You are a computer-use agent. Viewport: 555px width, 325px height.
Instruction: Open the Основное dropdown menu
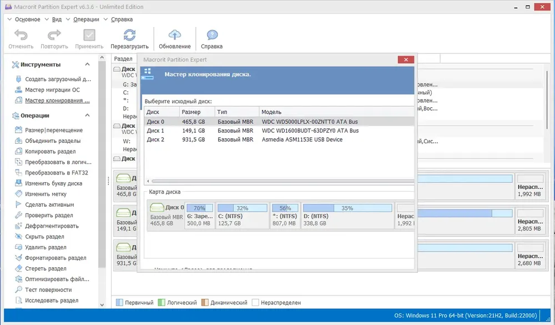[x=24, y=19]
